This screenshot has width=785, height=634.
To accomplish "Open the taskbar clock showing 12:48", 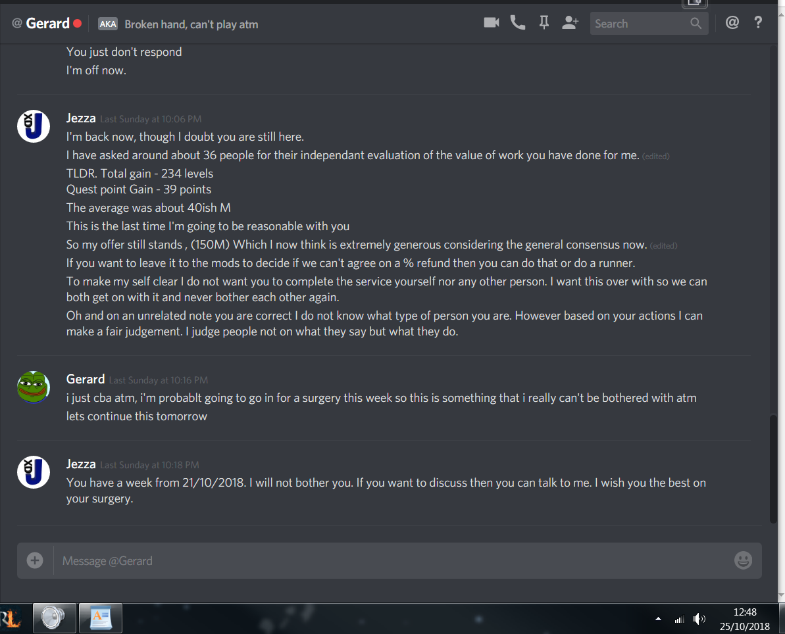I will pos(744,619).
